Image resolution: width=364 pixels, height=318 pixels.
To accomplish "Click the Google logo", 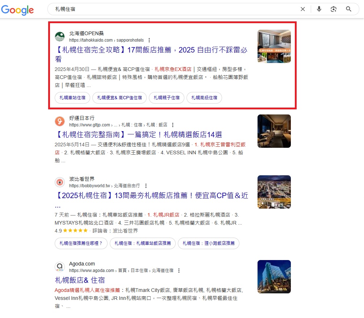I will (17, 10).
